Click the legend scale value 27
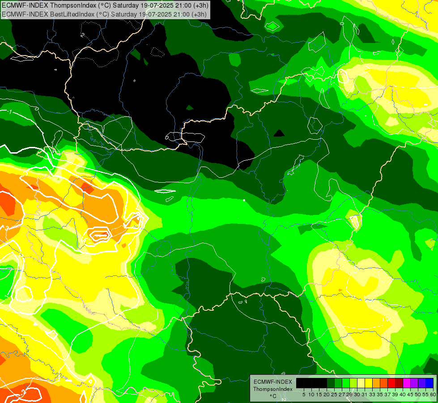Screen dimensions: 438x403 click(x=342, y=394)
